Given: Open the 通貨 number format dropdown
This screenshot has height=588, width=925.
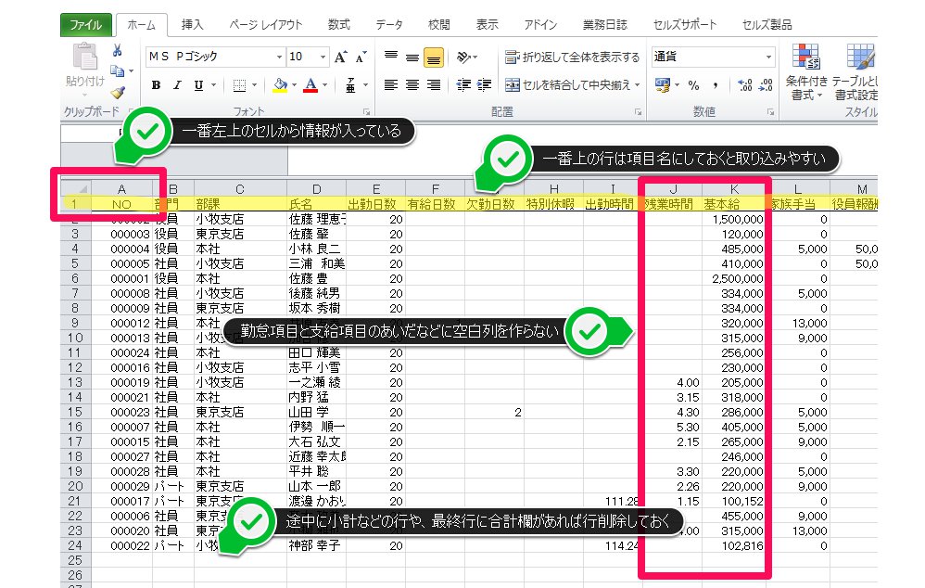Looking at the screenshot, I should point(768,58).
